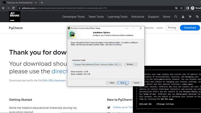Click the 'Space available: 325.2 GB' text
Screen dimensions: 201x113
pos(80,74)
